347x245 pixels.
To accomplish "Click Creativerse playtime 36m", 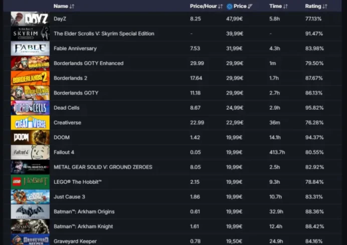I will click(275, 122).
